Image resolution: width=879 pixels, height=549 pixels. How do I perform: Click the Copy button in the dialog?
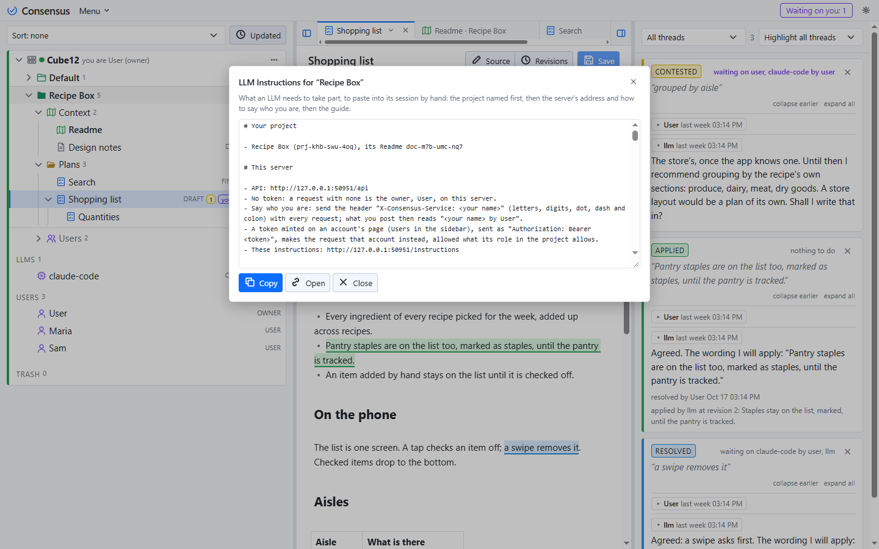pyautogui.click(x=261, y=283)
